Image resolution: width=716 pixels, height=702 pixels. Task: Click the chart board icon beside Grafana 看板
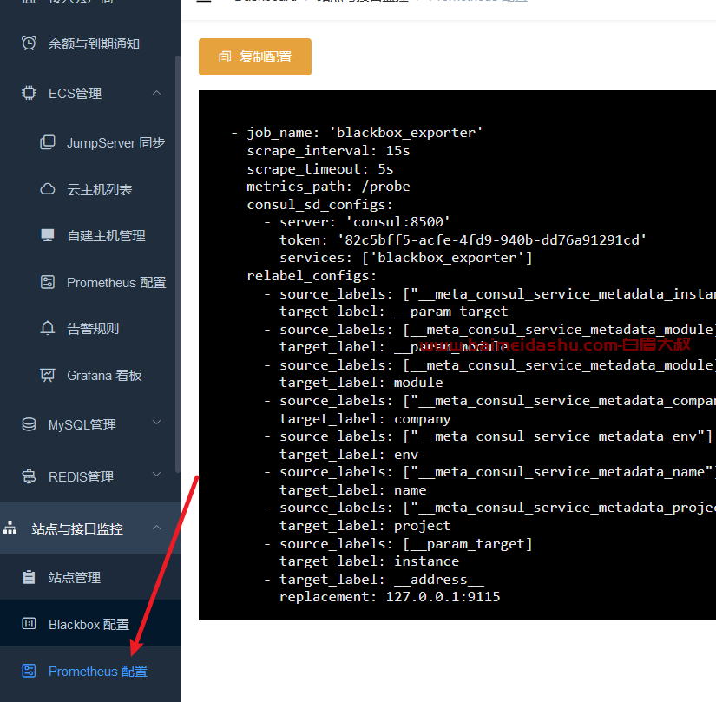pyautogui.click(x=48, y=375)
